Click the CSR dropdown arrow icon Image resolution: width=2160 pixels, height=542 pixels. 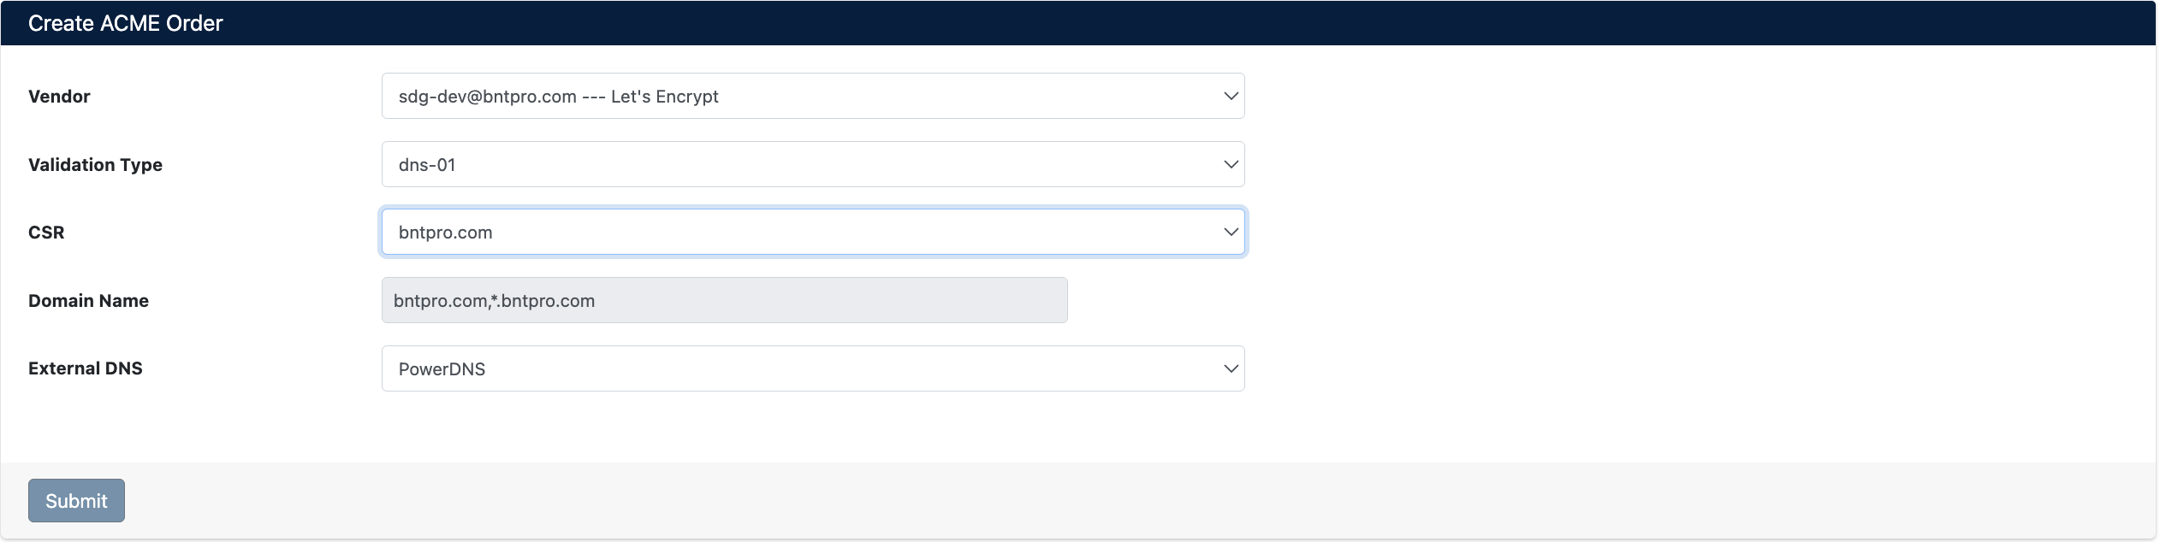coord(1230,232)
